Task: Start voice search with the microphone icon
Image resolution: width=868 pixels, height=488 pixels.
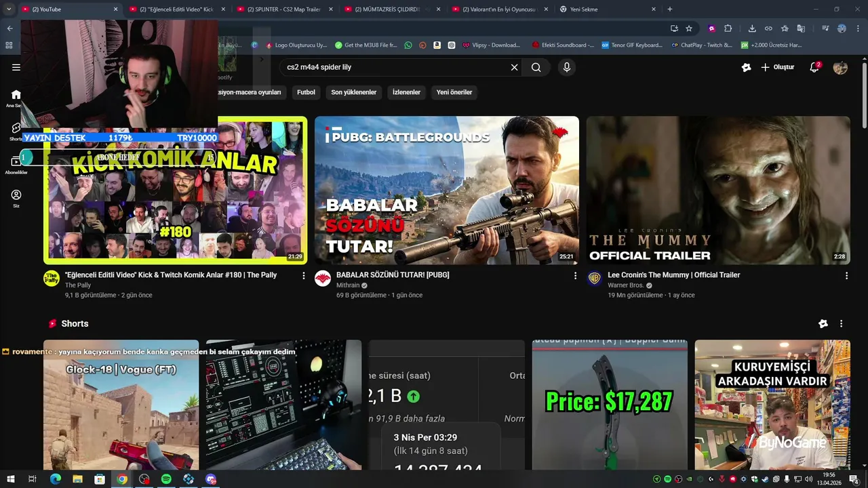Action: pos(567,67)
